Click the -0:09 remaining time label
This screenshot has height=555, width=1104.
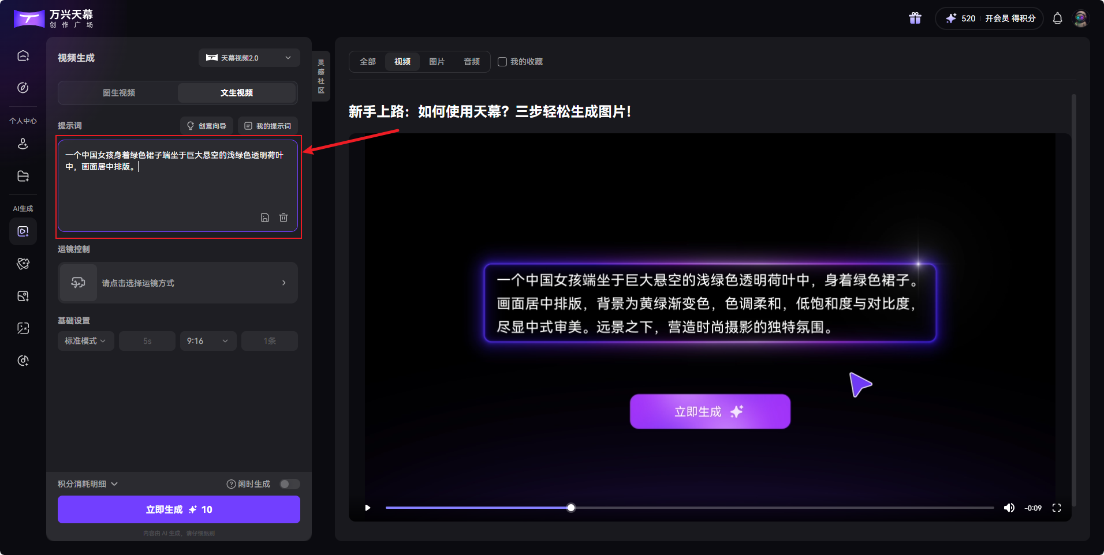1033,508
